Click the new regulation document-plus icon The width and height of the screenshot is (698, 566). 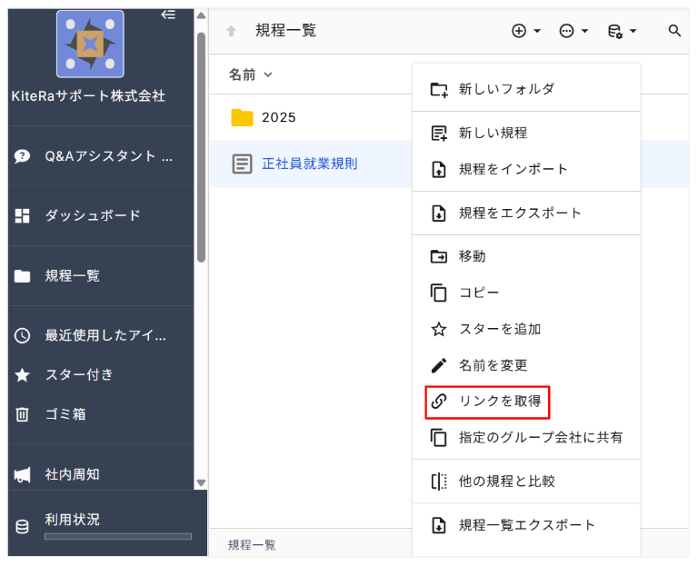pos(439,133)
